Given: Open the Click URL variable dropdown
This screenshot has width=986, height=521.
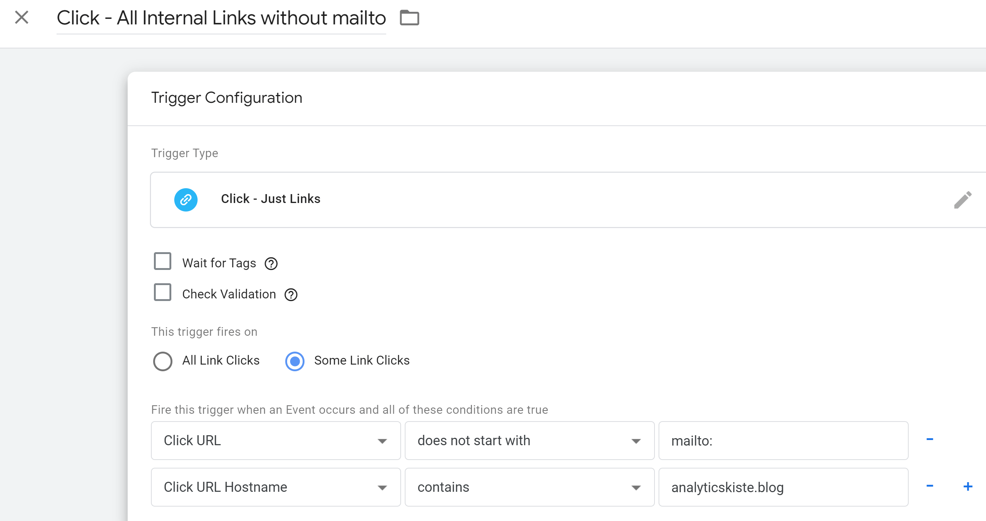Looking at the screenshot, I should 276,441.
